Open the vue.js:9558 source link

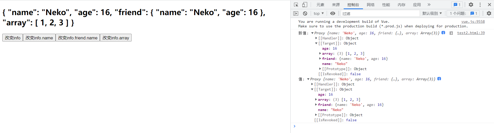click(x=473, y=21)
